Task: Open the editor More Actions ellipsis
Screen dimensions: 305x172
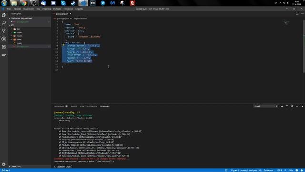Action: tap(302, 14)
